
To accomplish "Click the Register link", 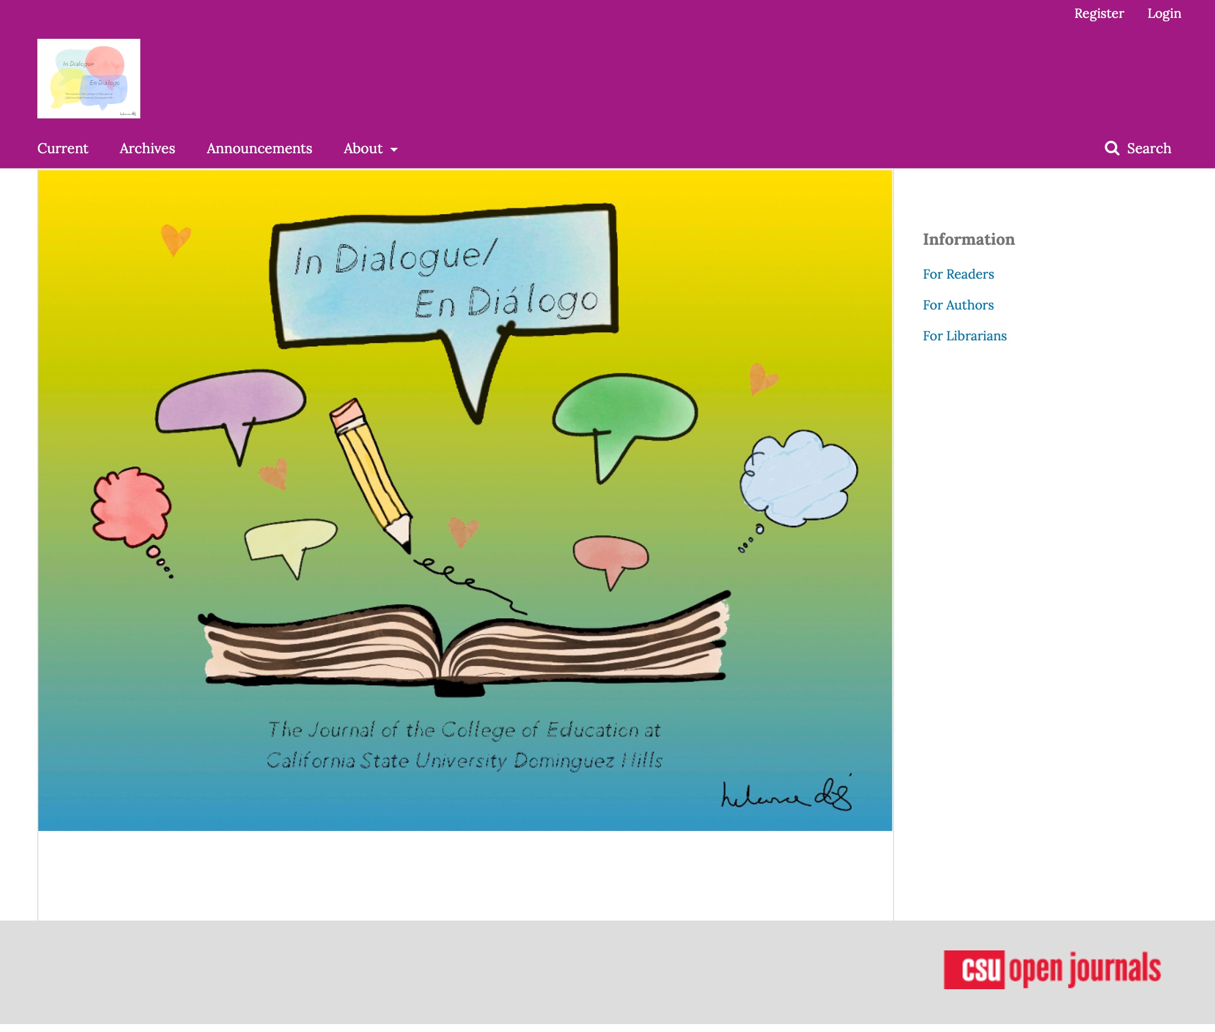I will 1099,13.
